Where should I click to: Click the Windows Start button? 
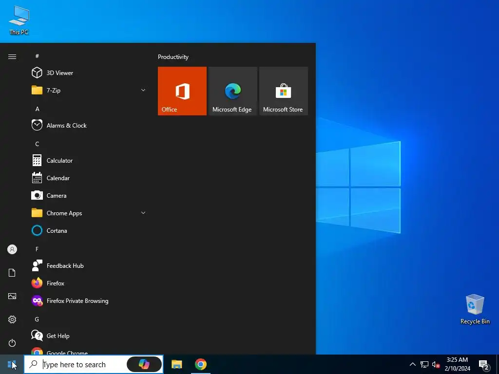pos(12,364)
